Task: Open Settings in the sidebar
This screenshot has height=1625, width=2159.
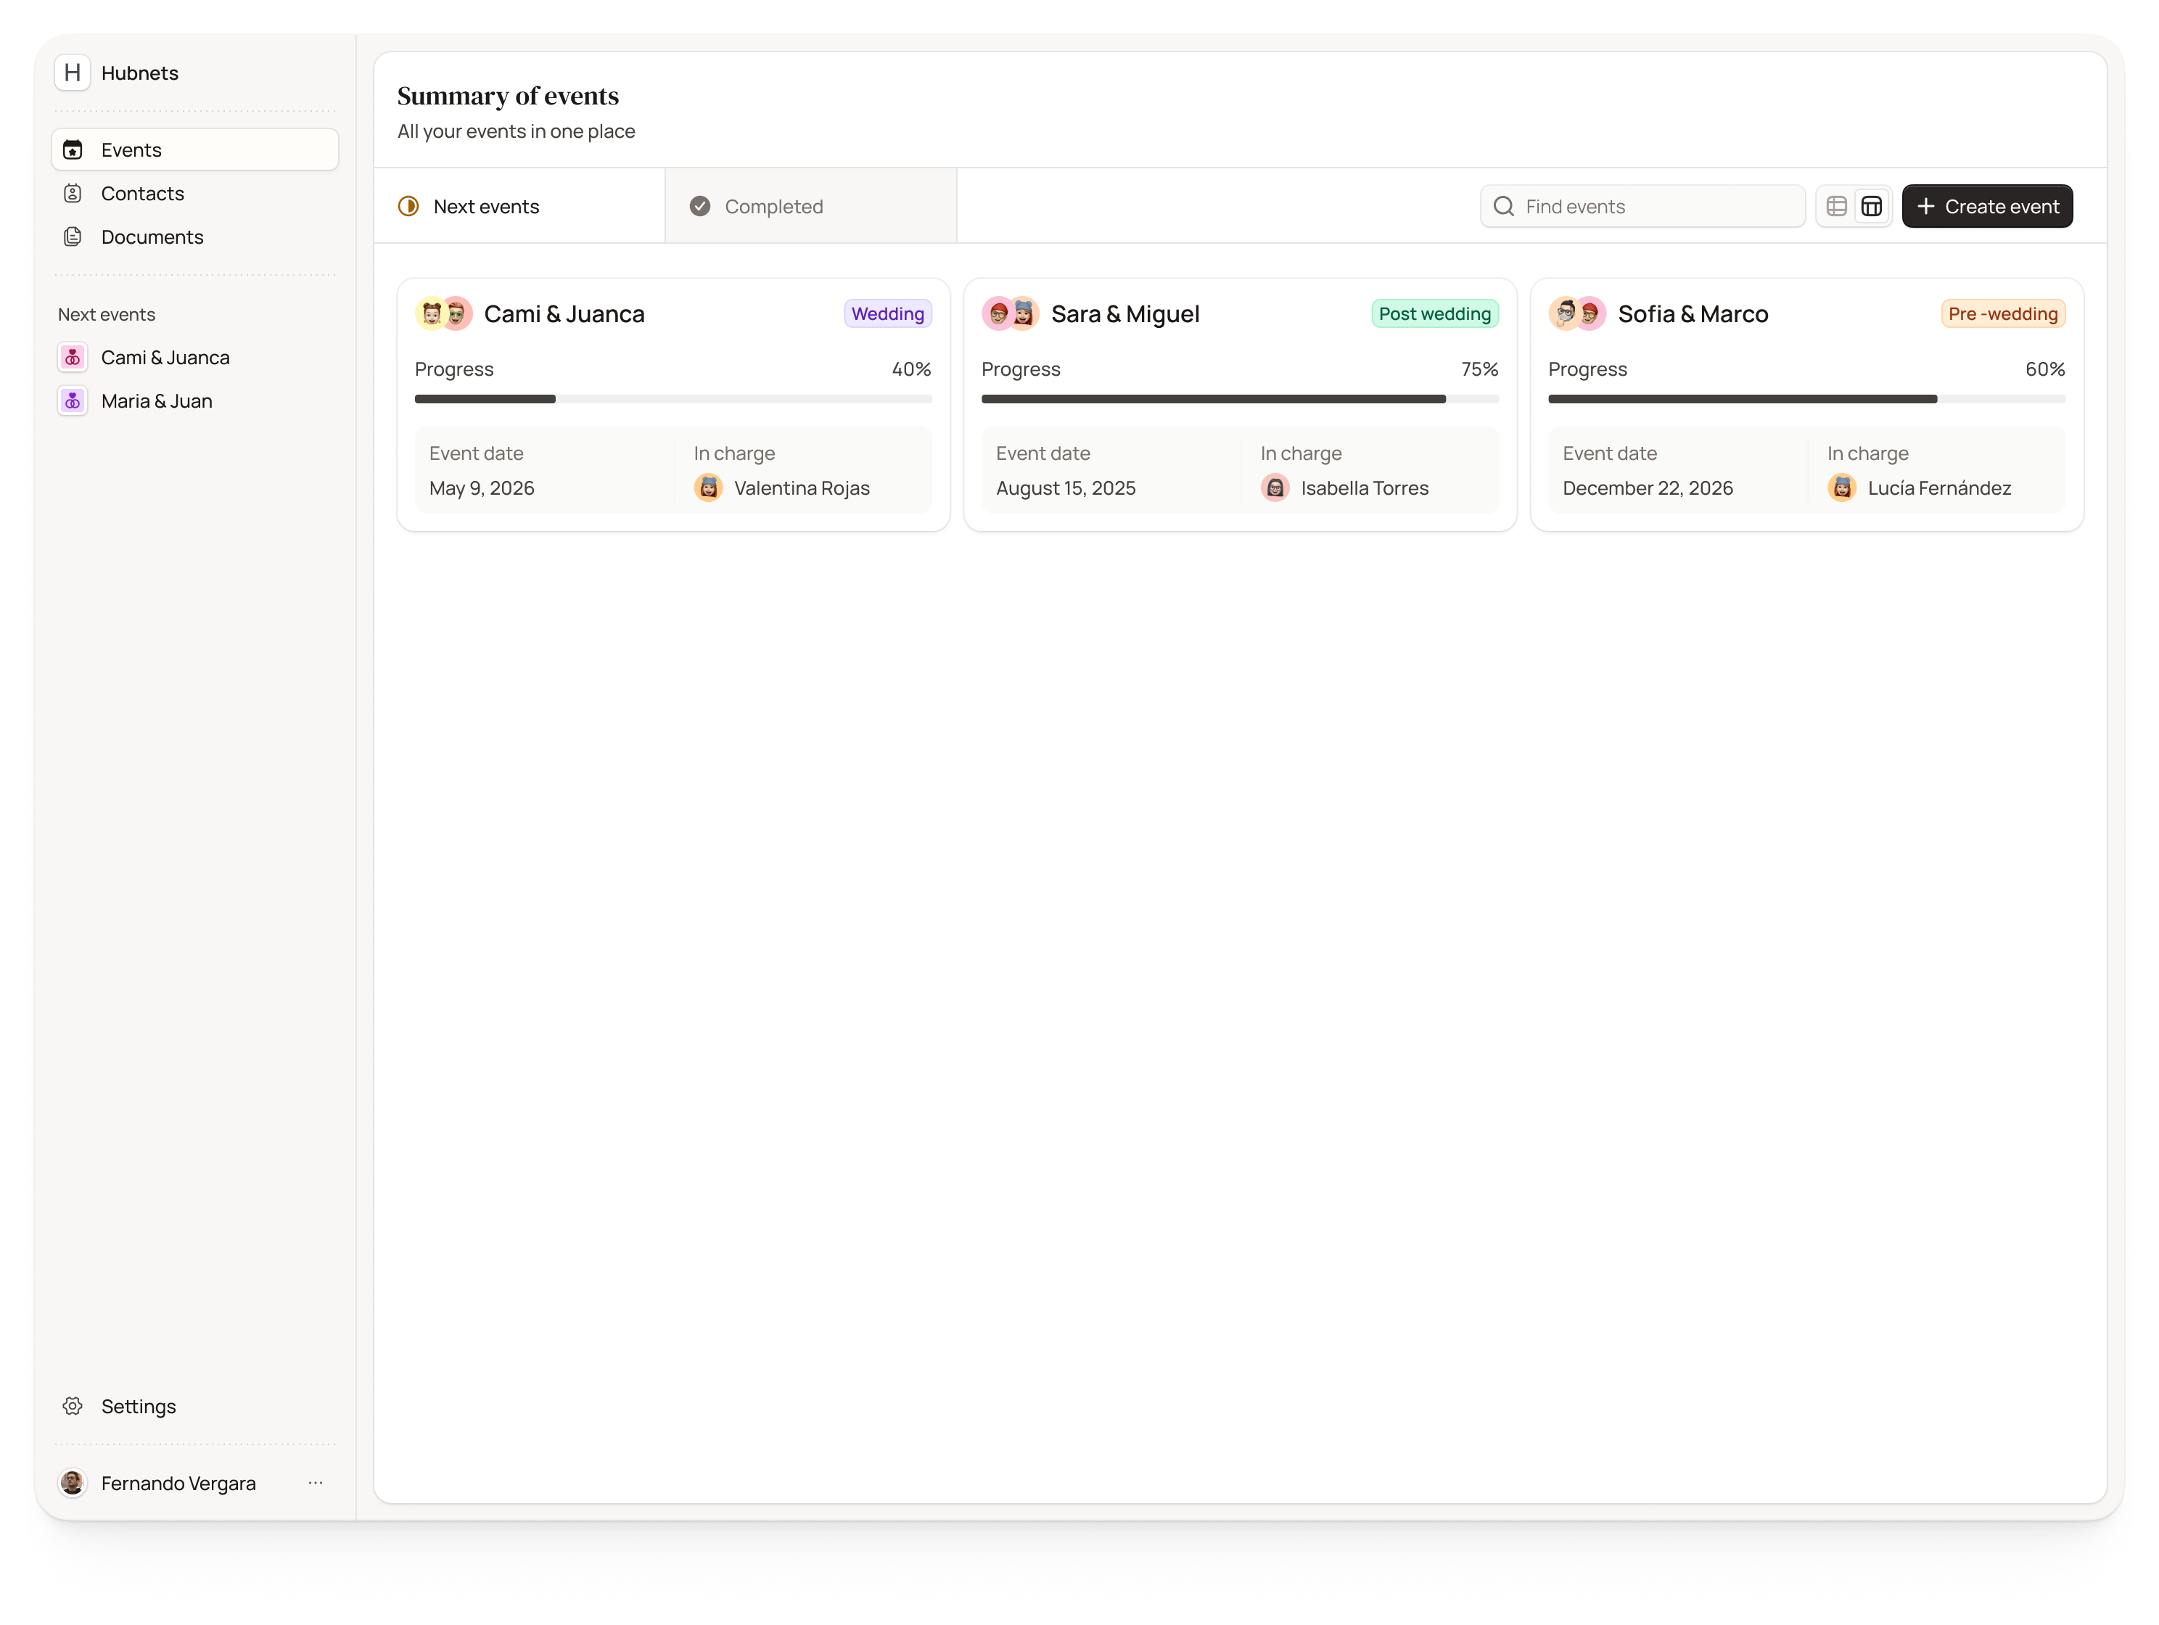Action: (x=195, y=1407)
